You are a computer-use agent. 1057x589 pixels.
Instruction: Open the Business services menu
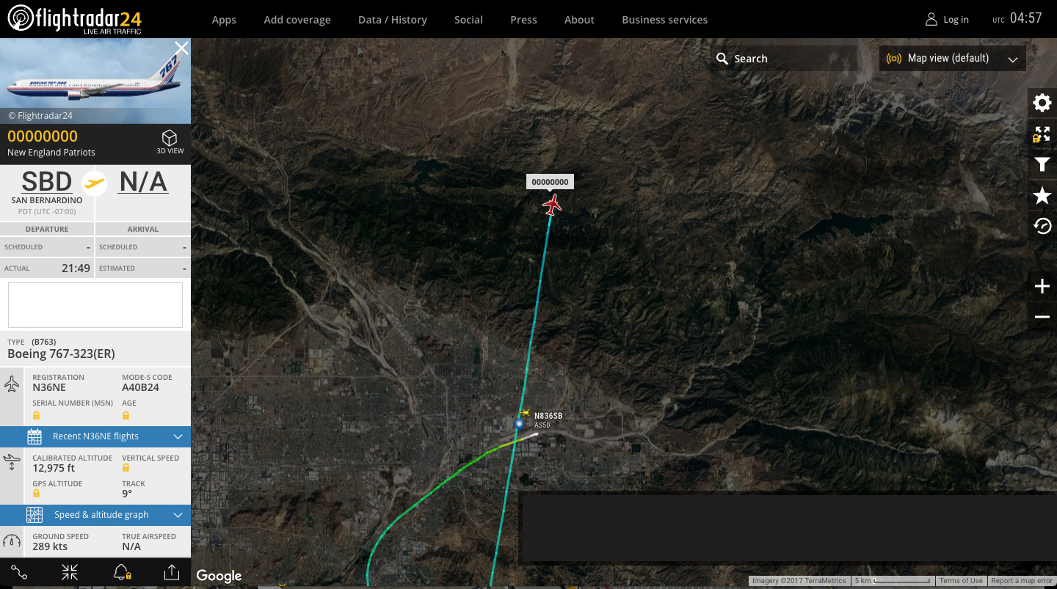click(x=665, y=20)
